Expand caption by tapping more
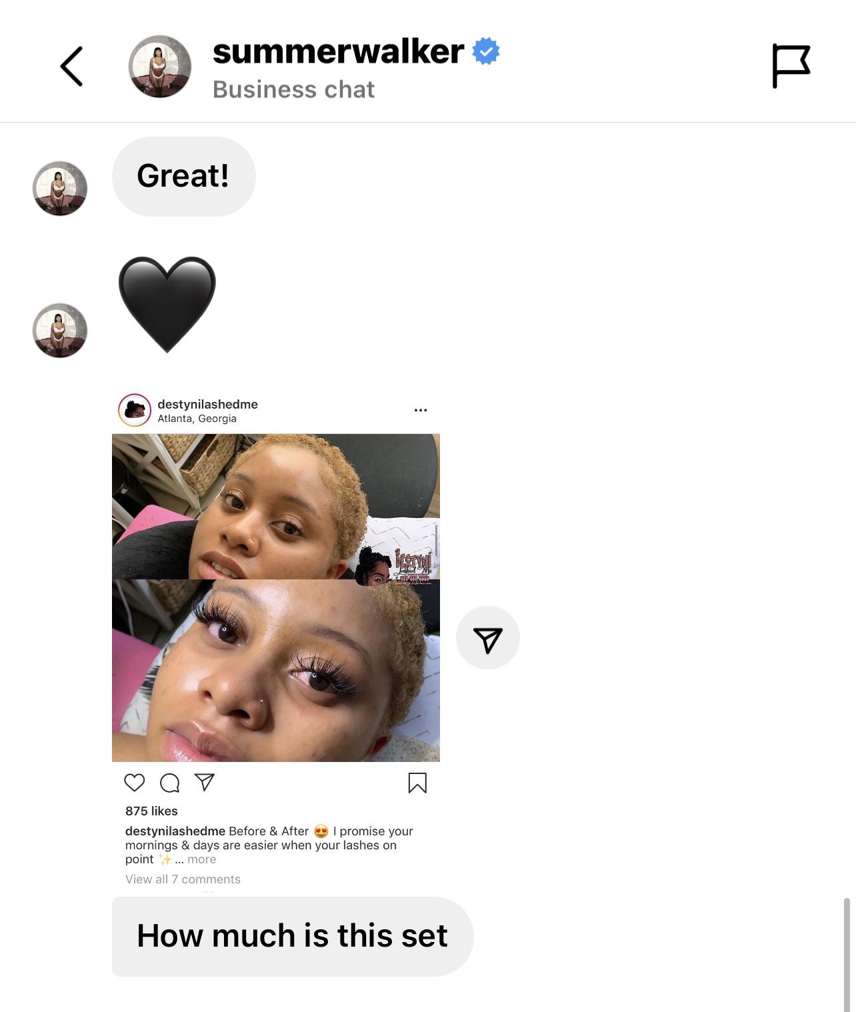The image size is (856, 1012). [202, 859]
